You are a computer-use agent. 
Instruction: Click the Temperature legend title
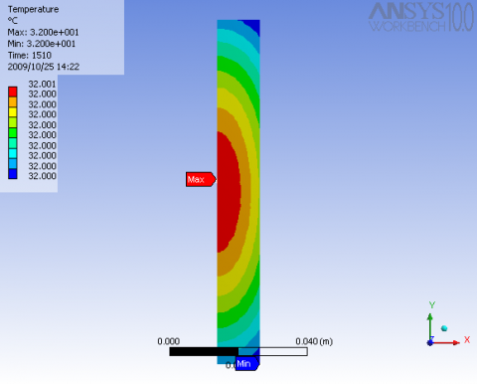click(x=33, y=9)
